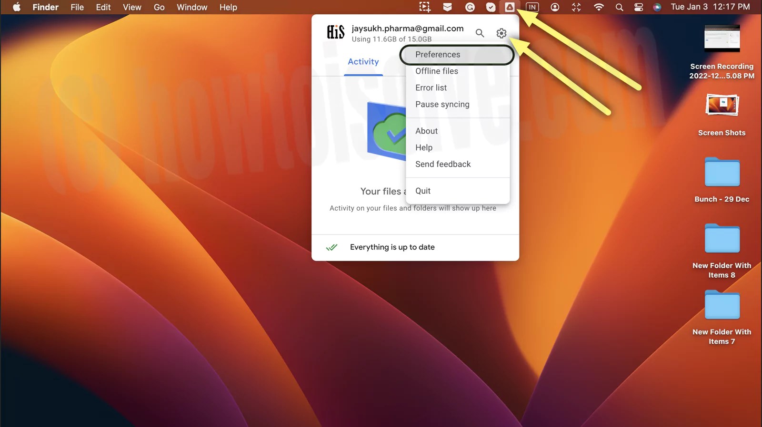Click the Everything is up to date status
762x427 pixels.
click(392, 247)
